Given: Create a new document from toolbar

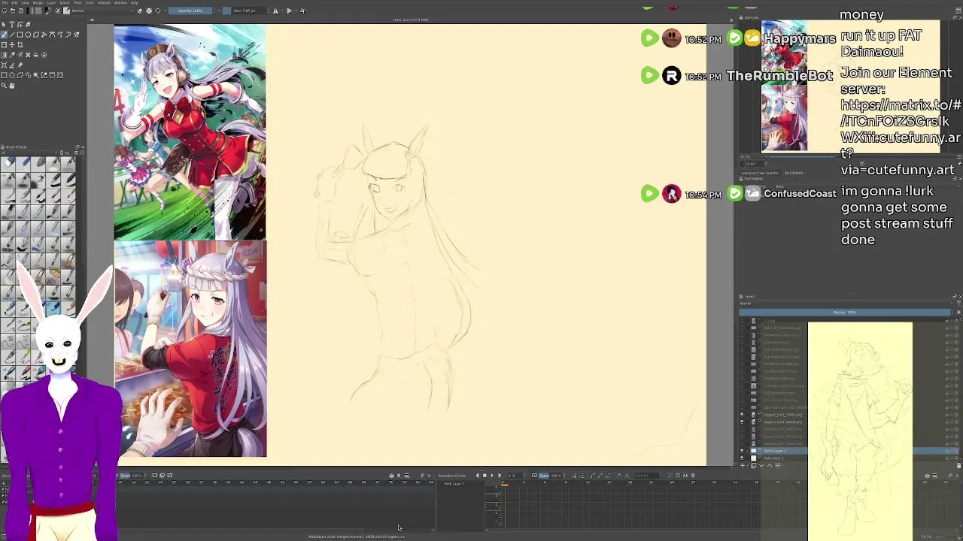Looking at the screenshot, I should 4,11.
